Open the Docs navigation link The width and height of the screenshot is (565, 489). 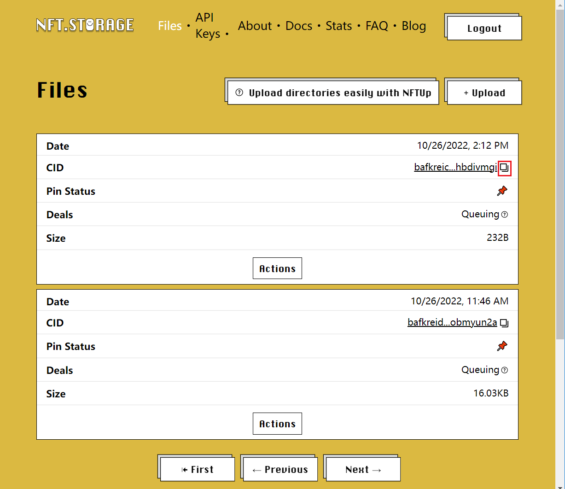coord(298,26)
